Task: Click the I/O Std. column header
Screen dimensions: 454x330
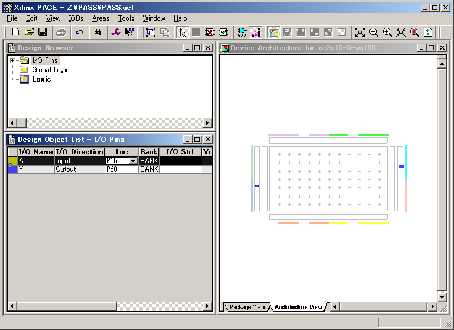Action: pos(180,152)
